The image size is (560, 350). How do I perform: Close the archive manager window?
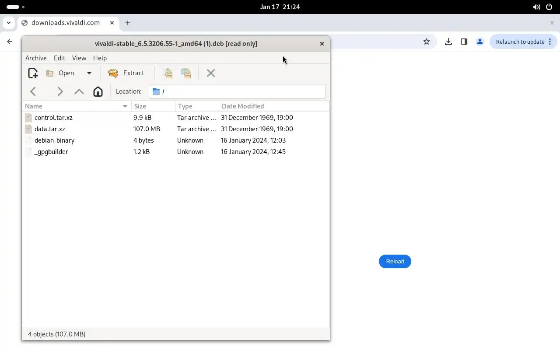click(x=322, y=44)
